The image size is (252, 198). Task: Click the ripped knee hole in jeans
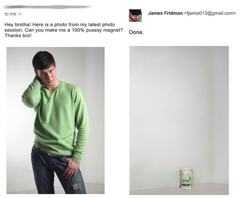coord(77,187)
